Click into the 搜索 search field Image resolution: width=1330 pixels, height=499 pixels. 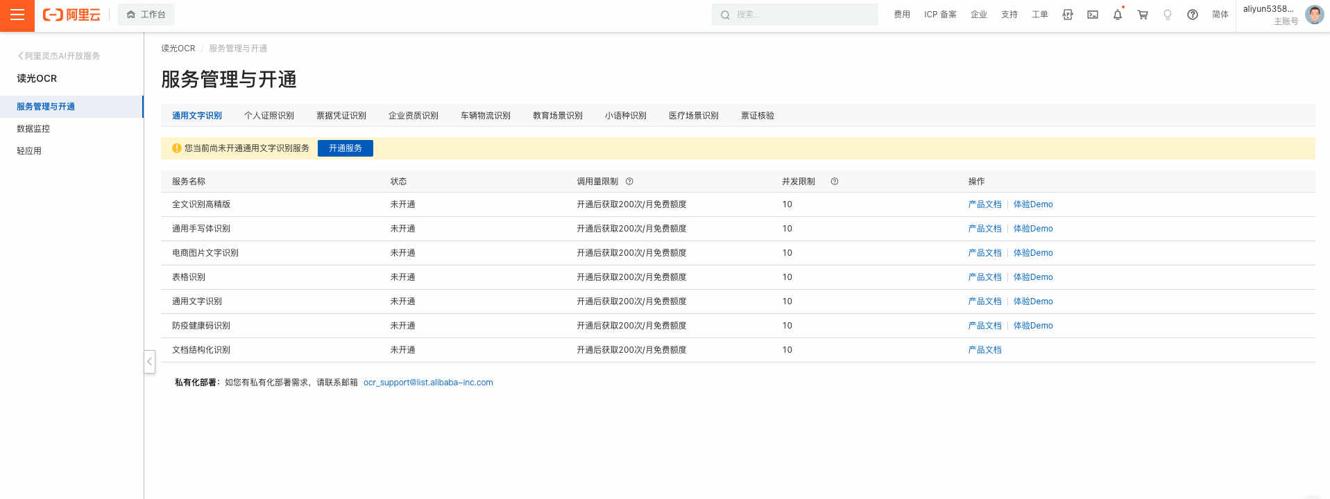tap(795, 15)
